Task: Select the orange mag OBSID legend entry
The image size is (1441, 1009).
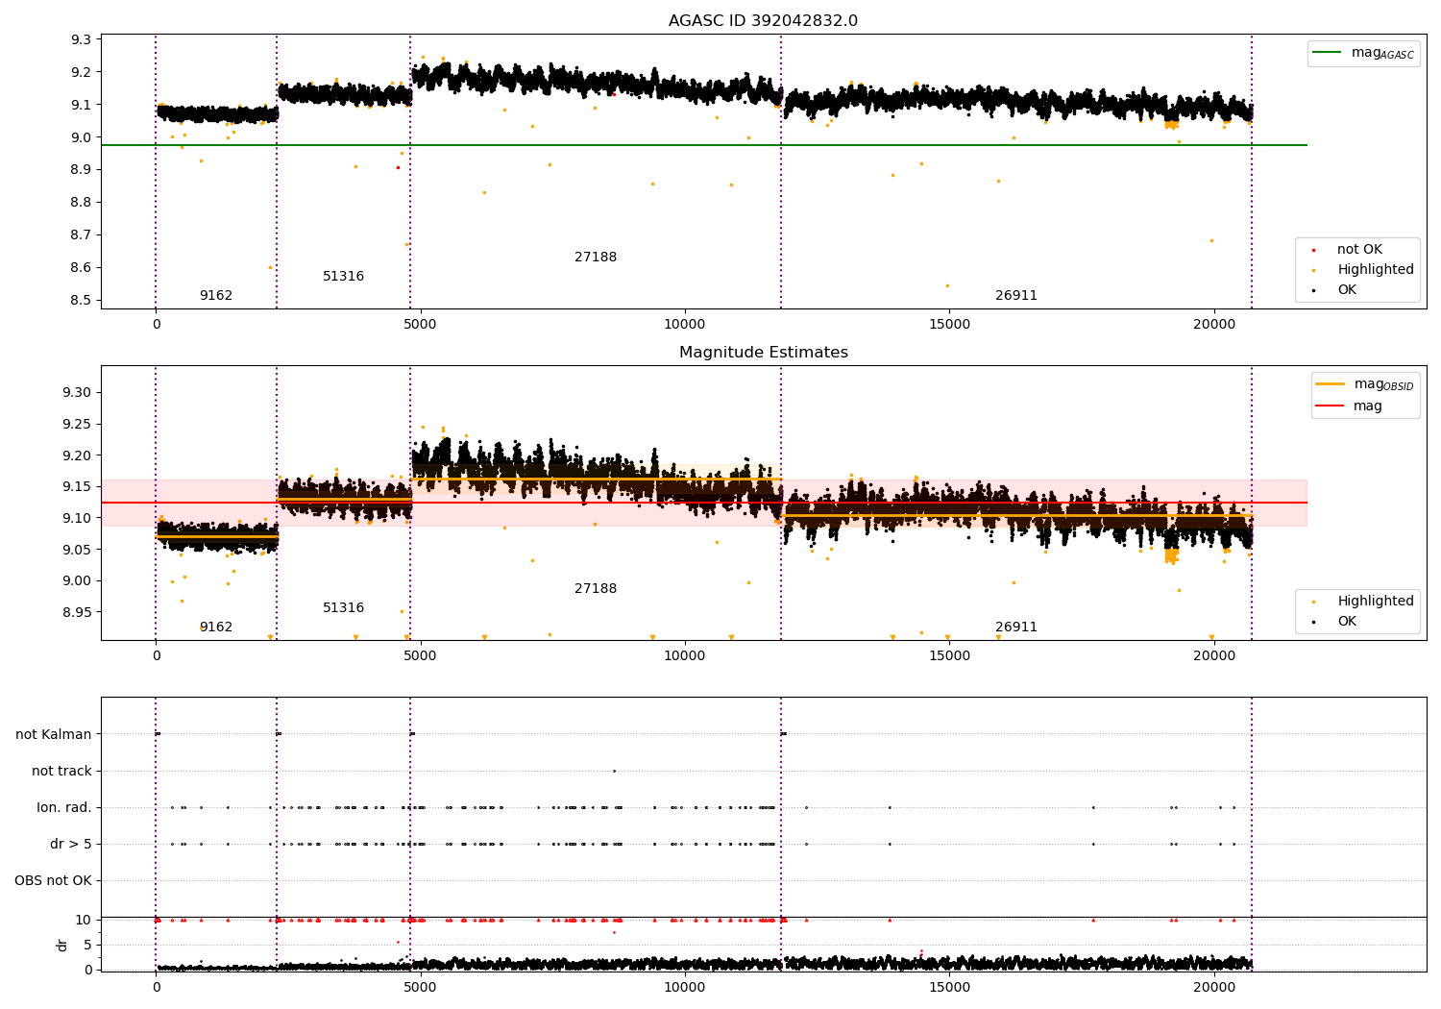Action: tap(1364, 384)
